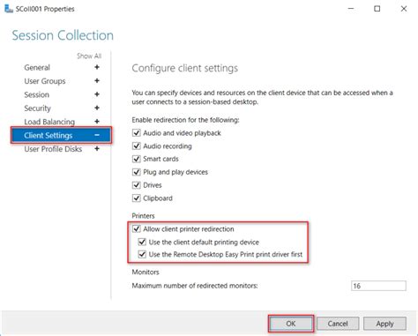This screenshot has height=336, width=418.
Task: Toggle Audio and video playback checkbox
Action: coord(137,133)
